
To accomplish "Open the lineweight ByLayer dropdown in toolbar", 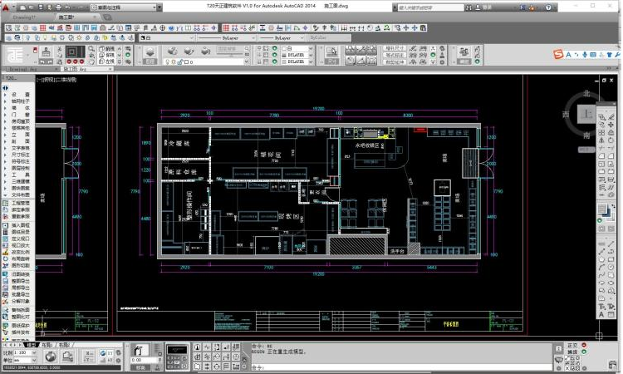I will coord(282,37).
